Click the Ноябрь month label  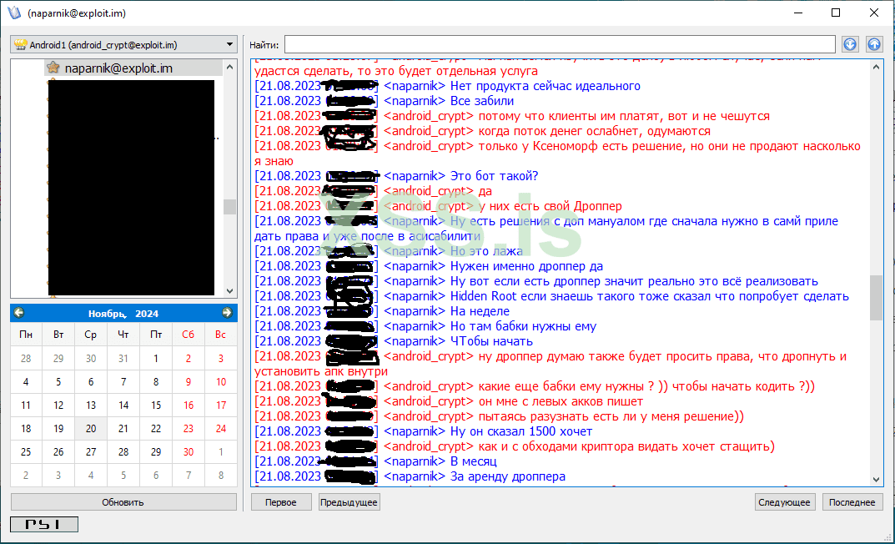point(107,314)
